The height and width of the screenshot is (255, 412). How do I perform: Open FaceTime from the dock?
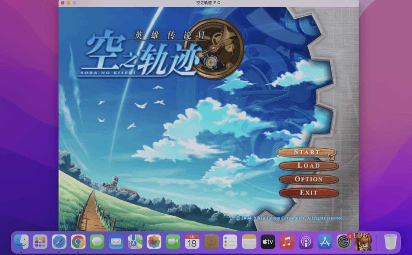click(x=173, y=242)
